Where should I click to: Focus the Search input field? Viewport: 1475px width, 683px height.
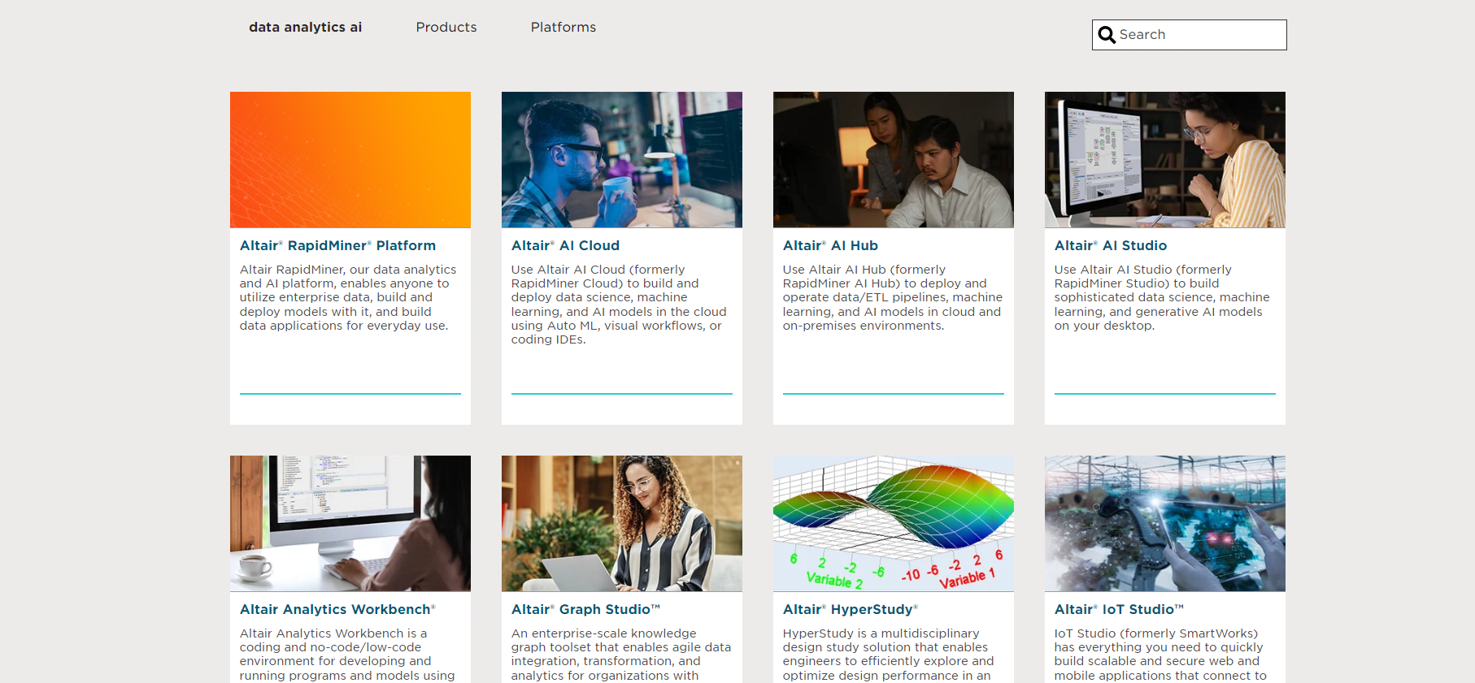tap(1189, 35)
